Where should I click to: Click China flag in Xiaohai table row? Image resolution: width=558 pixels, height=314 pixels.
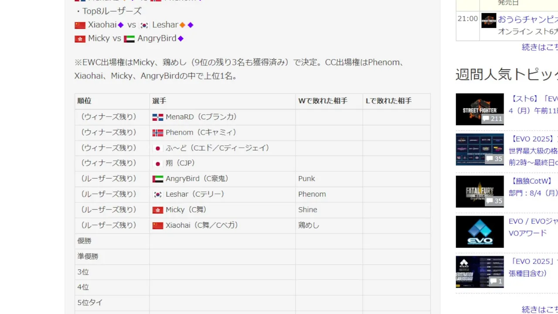click(x=158, y=225)
